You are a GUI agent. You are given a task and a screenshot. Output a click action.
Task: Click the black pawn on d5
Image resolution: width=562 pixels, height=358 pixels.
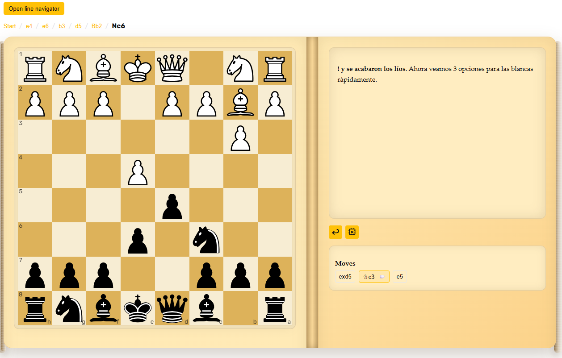172,205
